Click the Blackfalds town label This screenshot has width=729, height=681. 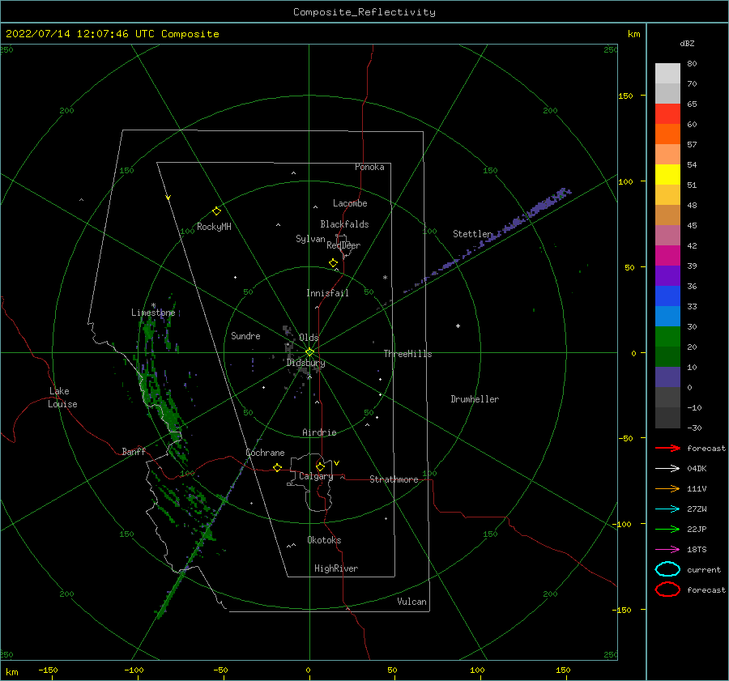[344, 224]
